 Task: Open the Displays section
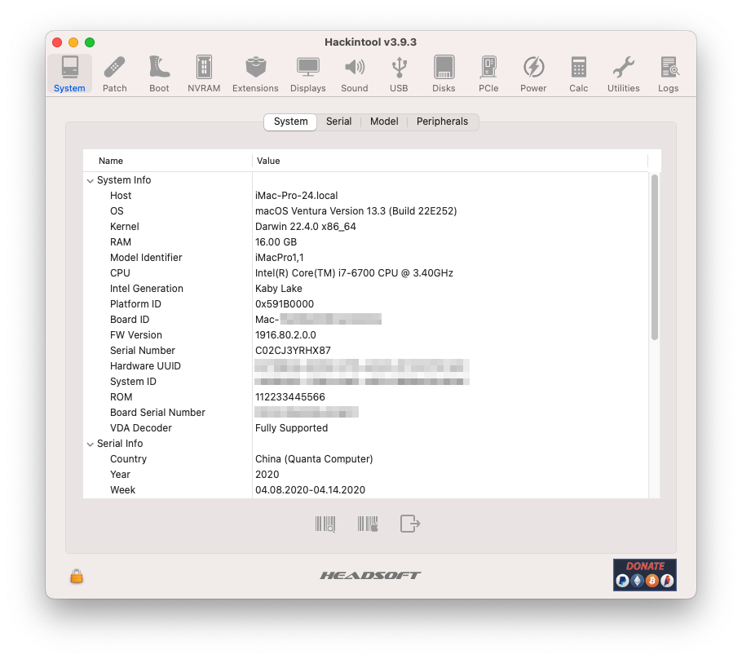307,73
